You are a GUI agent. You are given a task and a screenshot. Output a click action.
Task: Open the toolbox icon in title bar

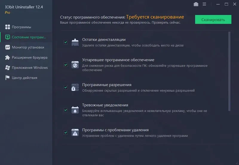(196, 4)
